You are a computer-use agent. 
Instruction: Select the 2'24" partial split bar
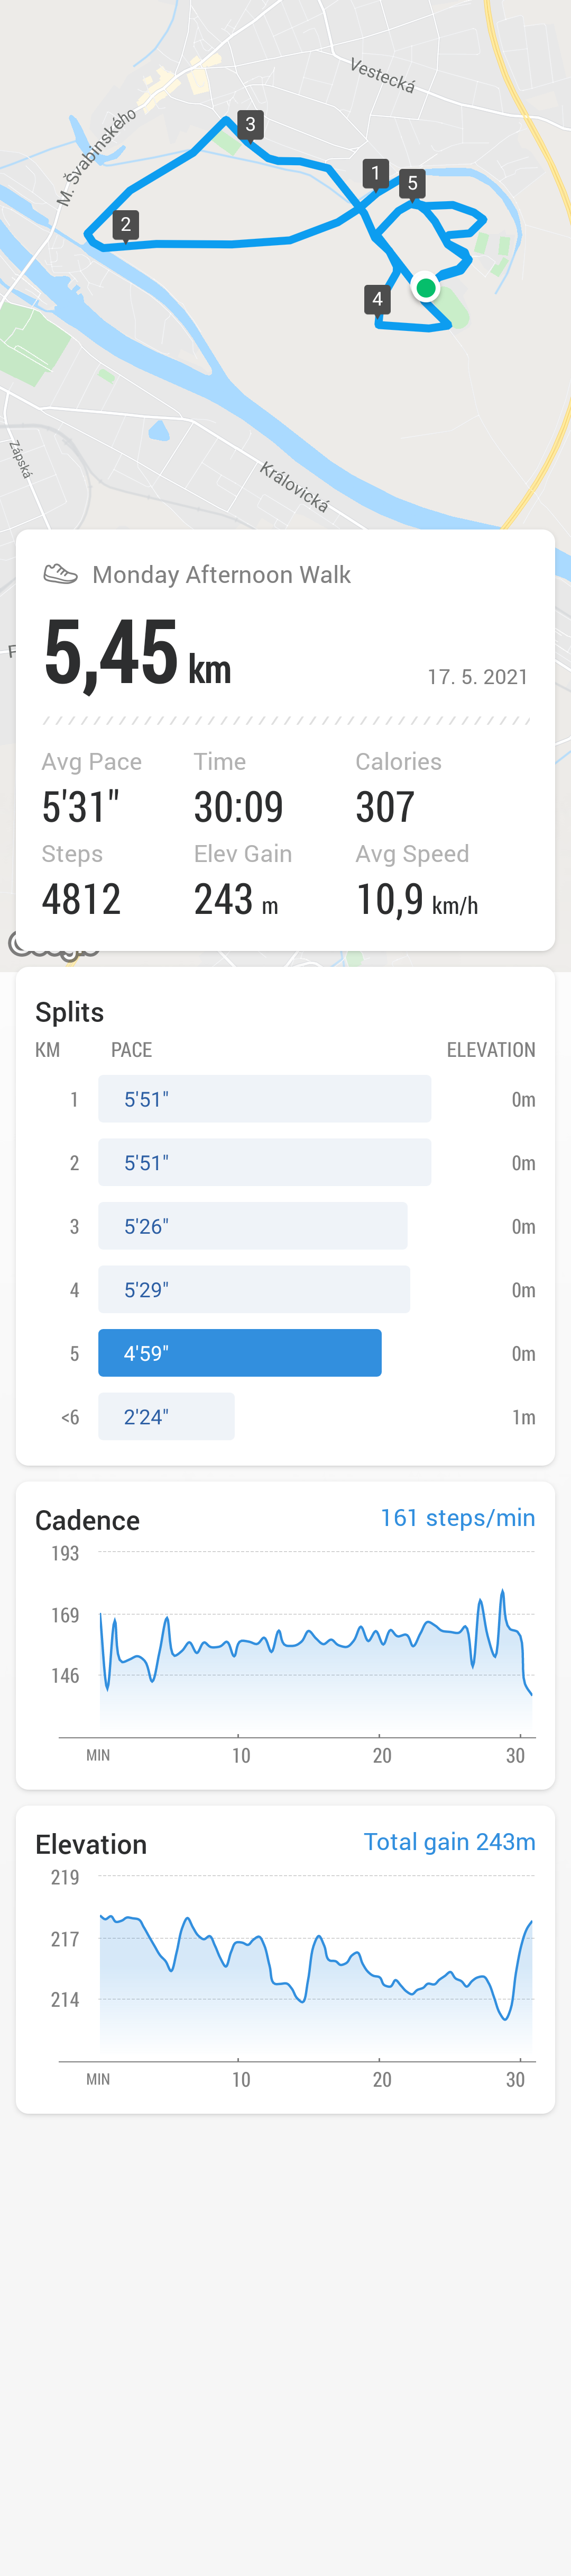click(165, 1416)
